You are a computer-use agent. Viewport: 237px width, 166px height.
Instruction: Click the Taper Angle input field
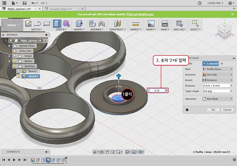coord(216,91)
